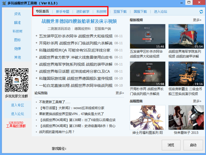The width and height of the screenshot is (206, 155).
Task: Switch to the 进阶教学 tab
Action: point(83,12)
